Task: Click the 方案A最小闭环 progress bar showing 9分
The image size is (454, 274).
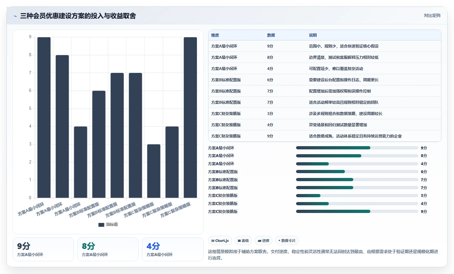Action: pyautogui.click(x=357, y=148)
